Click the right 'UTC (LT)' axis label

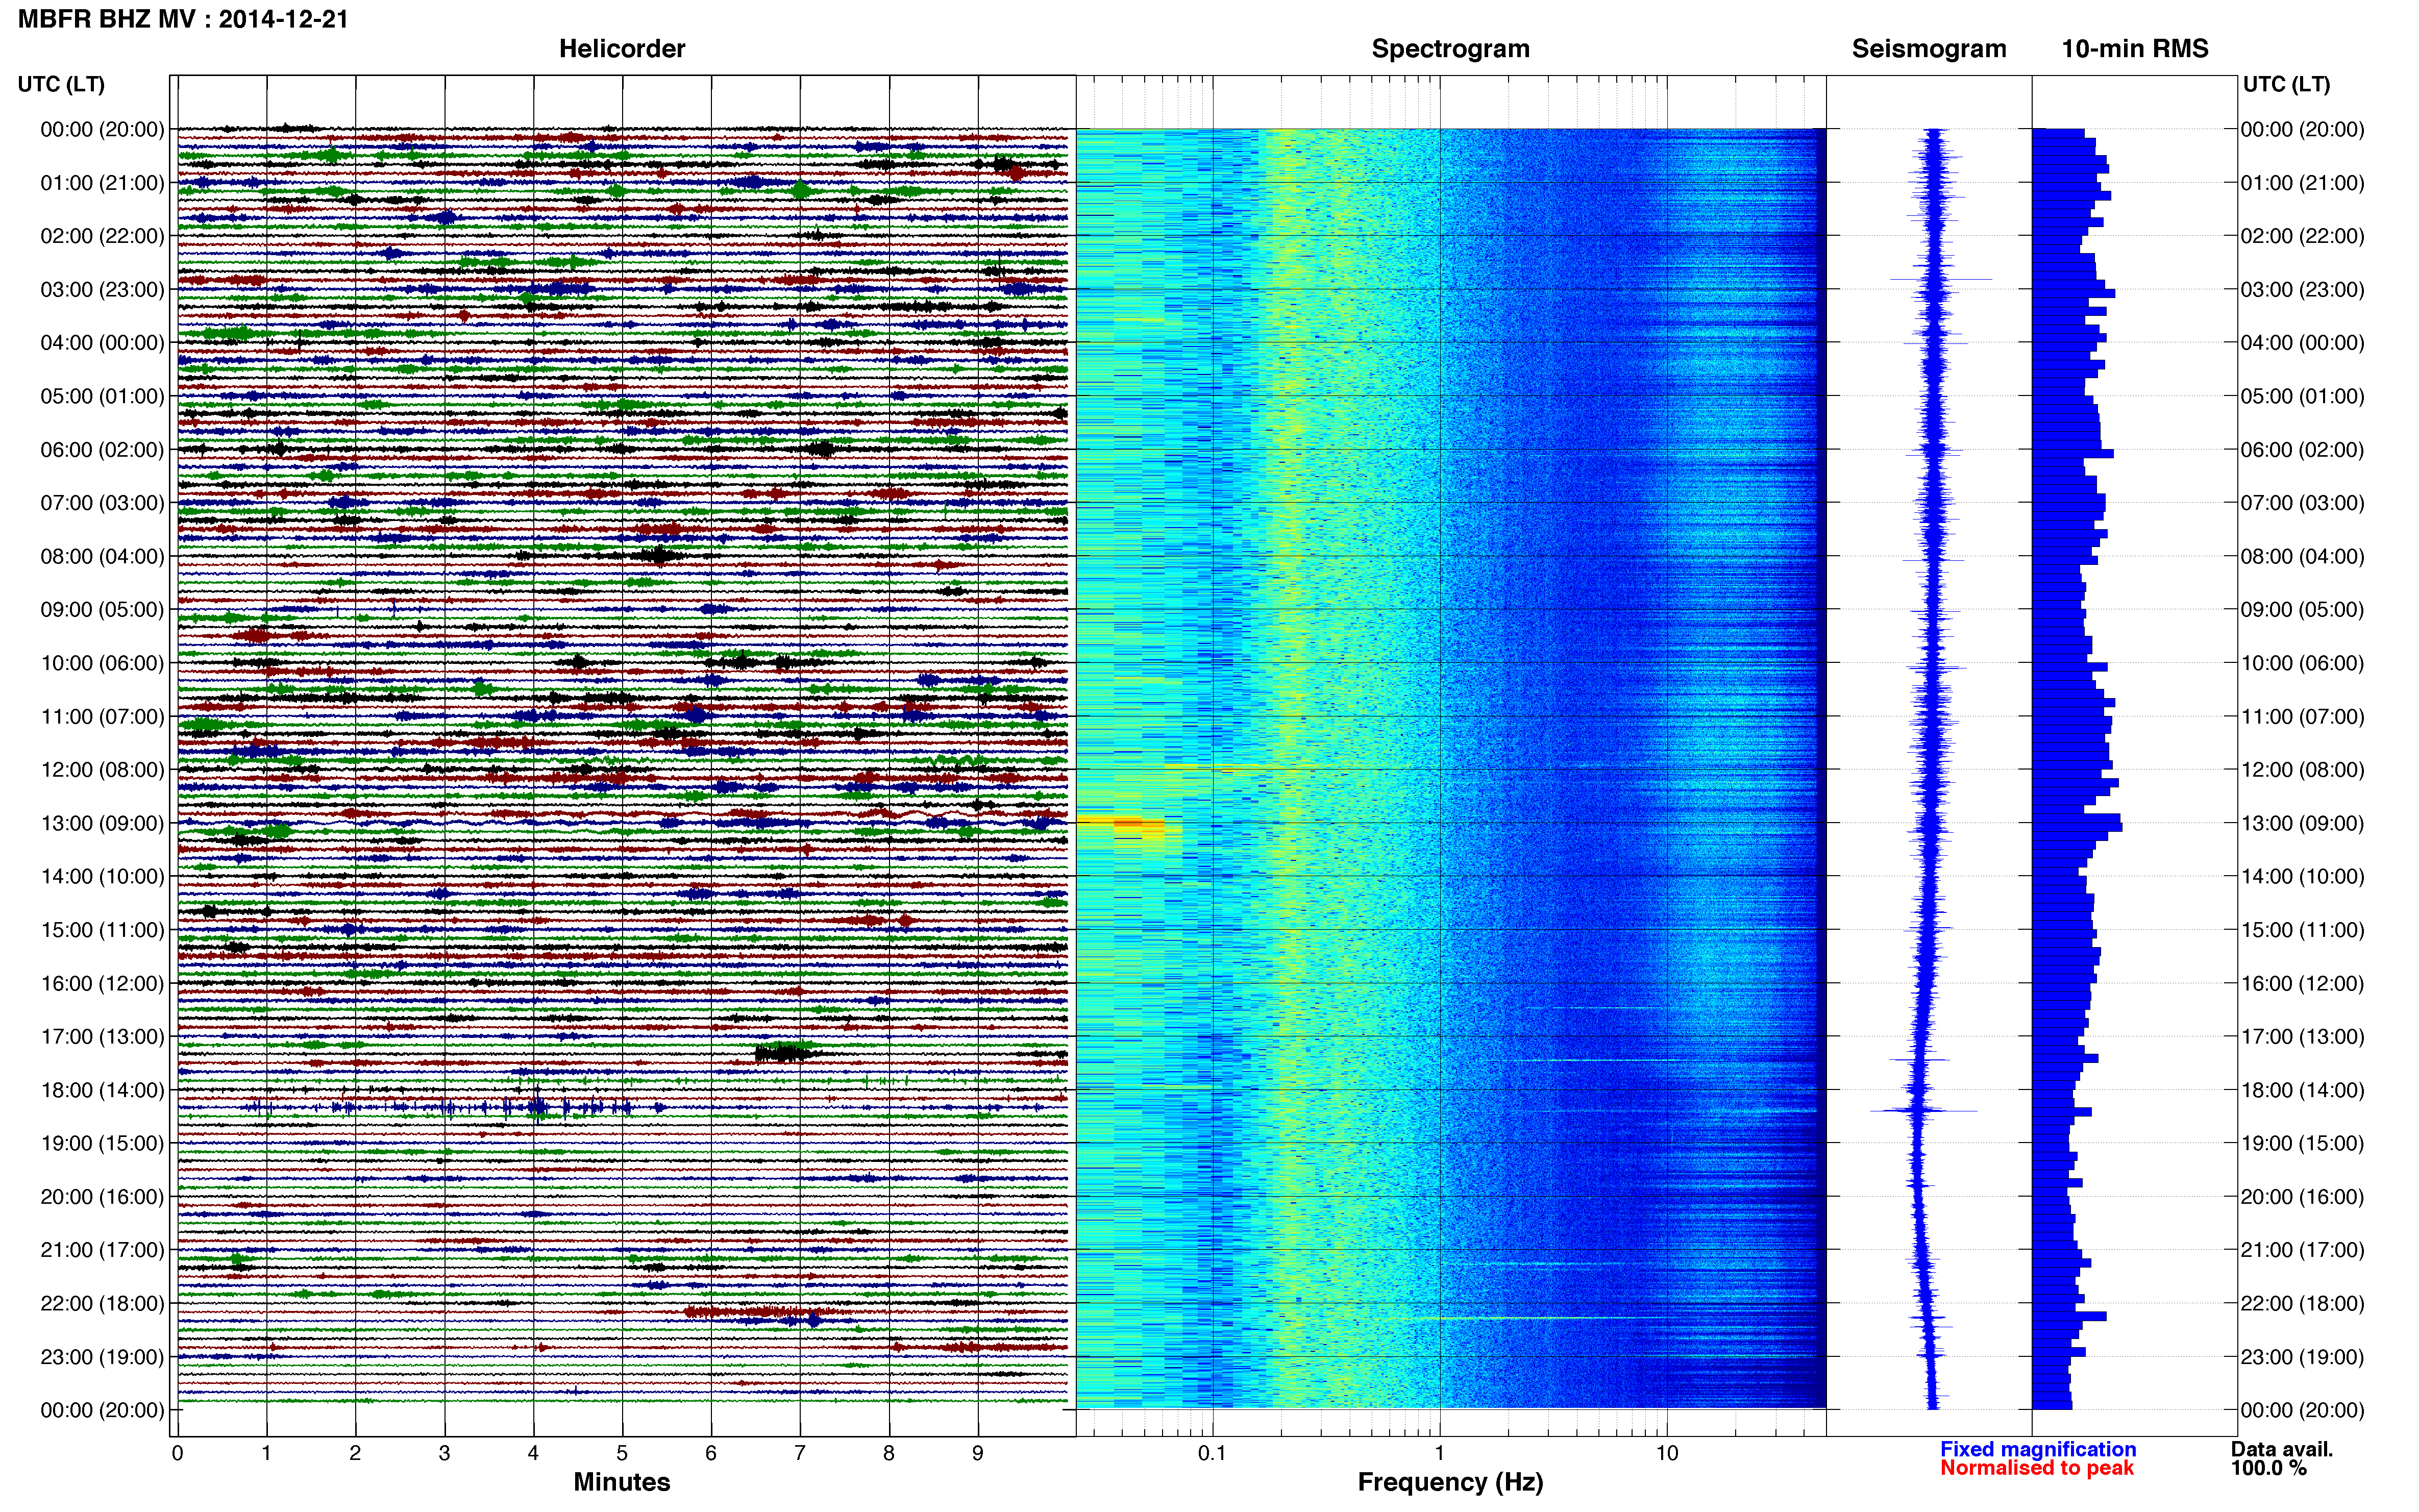tap(2286, 84)
